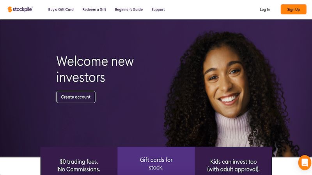Select the "$0 trading fees." text
312x175 pixels.
click(79, 161)
